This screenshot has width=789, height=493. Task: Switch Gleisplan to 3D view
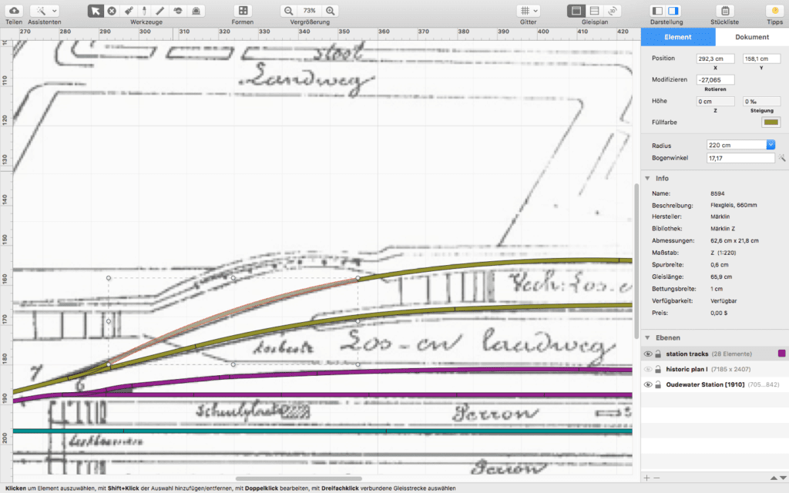(613, 11)
